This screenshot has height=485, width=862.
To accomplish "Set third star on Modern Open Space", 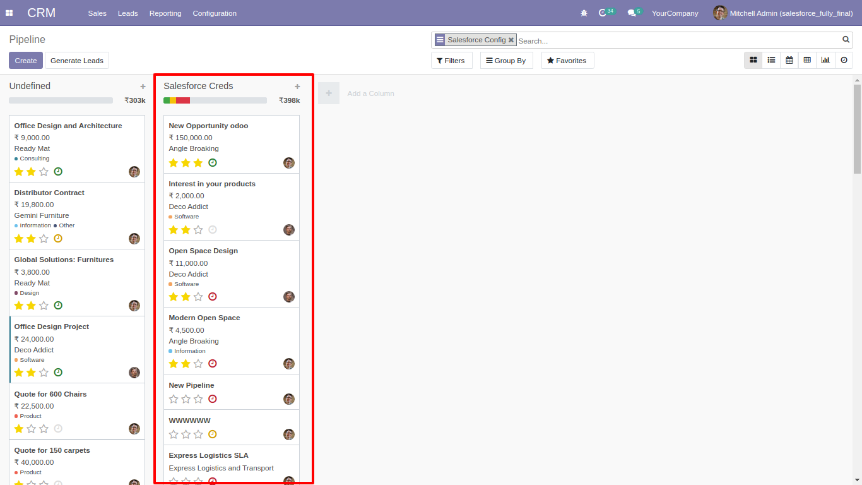I will (x=198, y=364).
